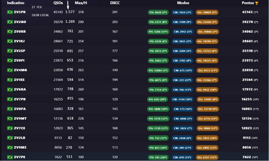Click the Max/H column header

point(81,3)
